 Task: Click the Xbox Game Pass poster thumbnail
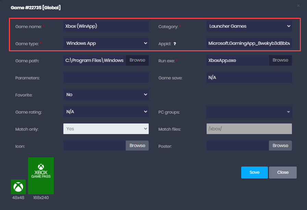point(41,175)
